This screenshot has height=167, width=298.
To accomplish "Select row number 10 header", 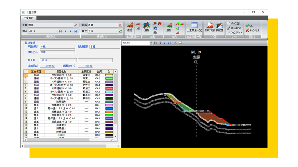I will pyautogui.click(x=26, y=105).
